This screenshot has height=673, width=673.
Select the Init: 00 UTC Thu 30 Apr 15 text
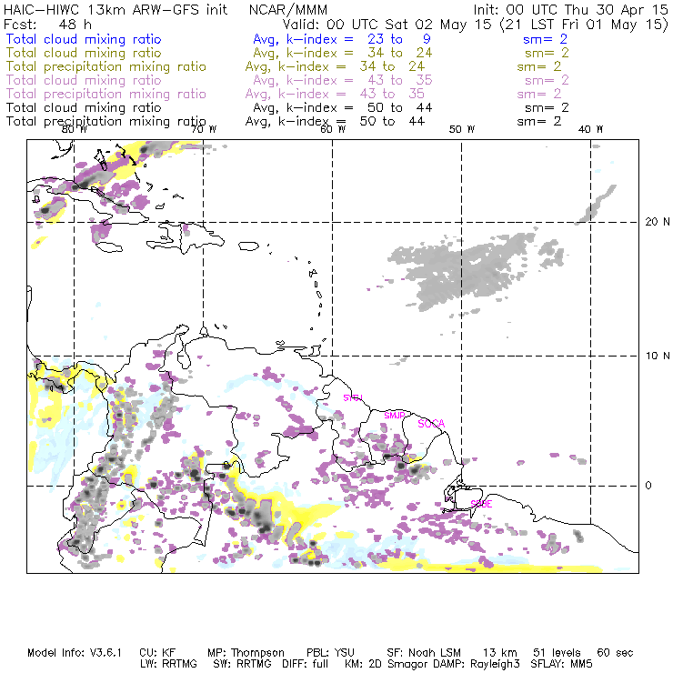click(x=570, y=10)
